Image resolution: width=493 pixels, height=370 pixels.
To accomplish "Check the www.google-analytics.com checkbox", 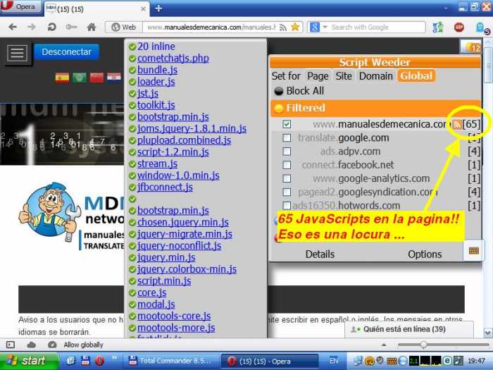I will (287, 178).
